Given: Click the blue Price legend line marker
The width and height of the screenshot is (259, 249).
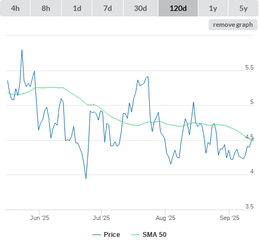Looking at the screenshot, I should pos(97,235).
